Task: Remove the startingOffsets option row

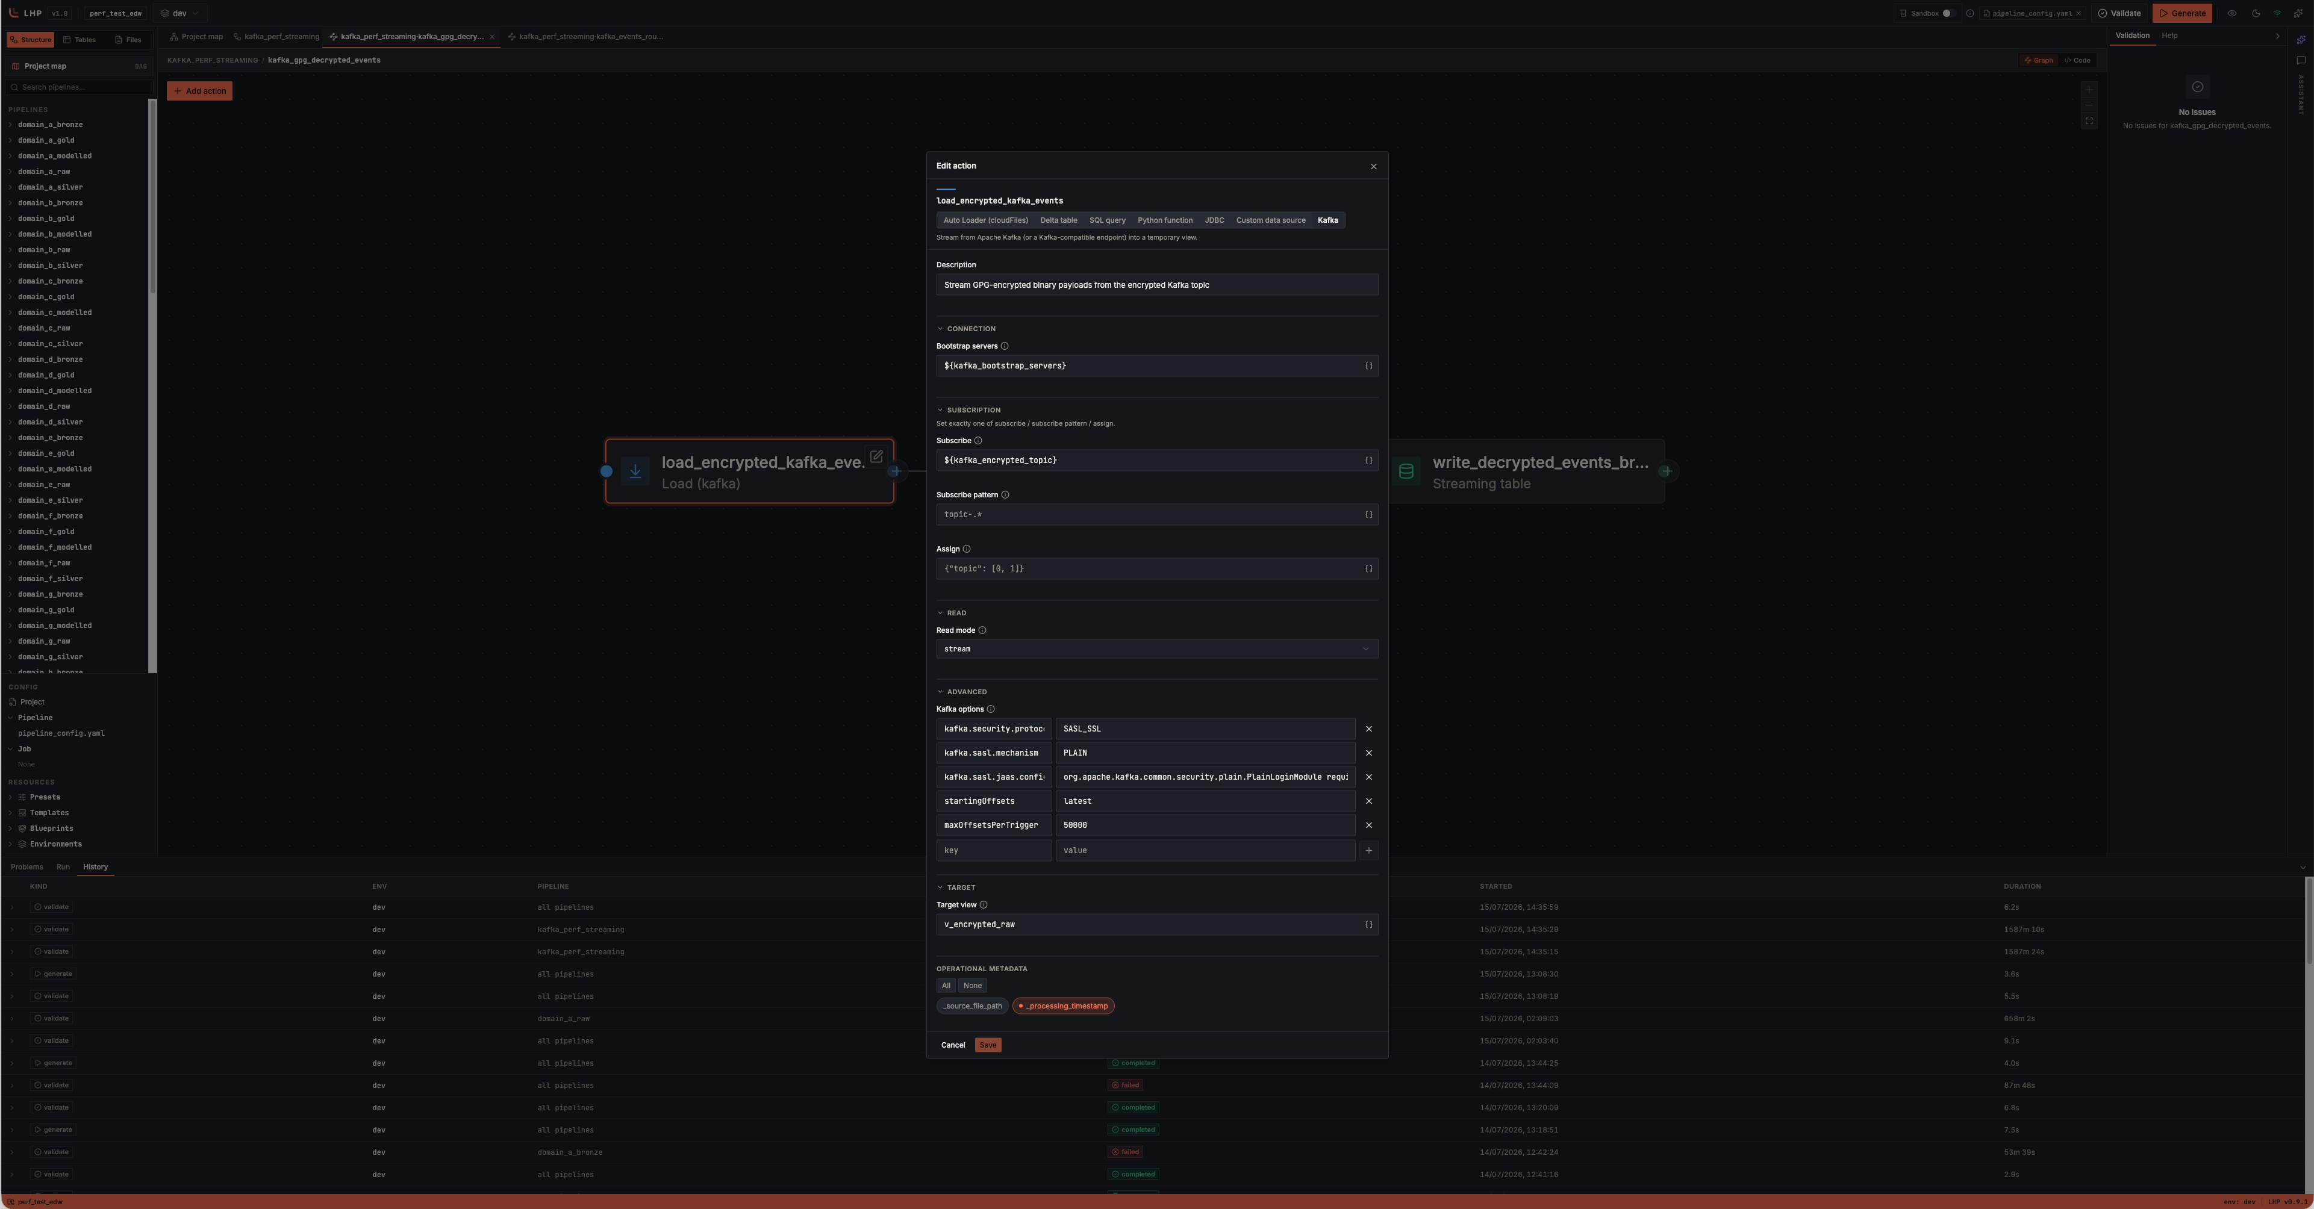Action: pos(1368,801)
